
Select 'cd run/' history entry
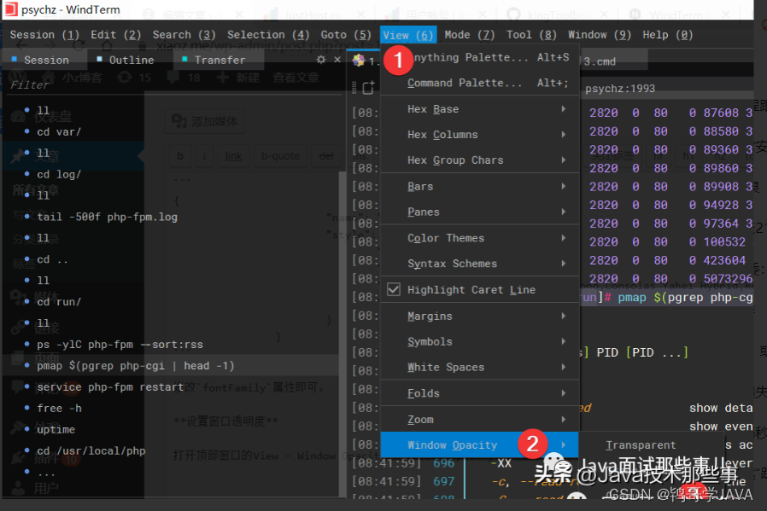point(59,302)
